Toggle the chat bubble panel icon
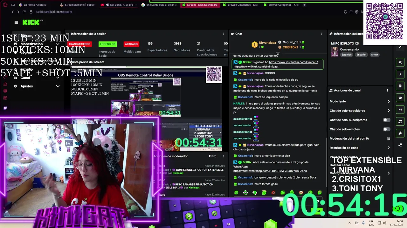407x228 pixels. click(x=400, y=98)
